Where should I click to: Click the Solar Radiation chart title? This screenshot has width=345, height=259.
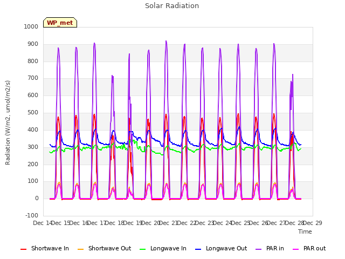click(x=172, y=6)
